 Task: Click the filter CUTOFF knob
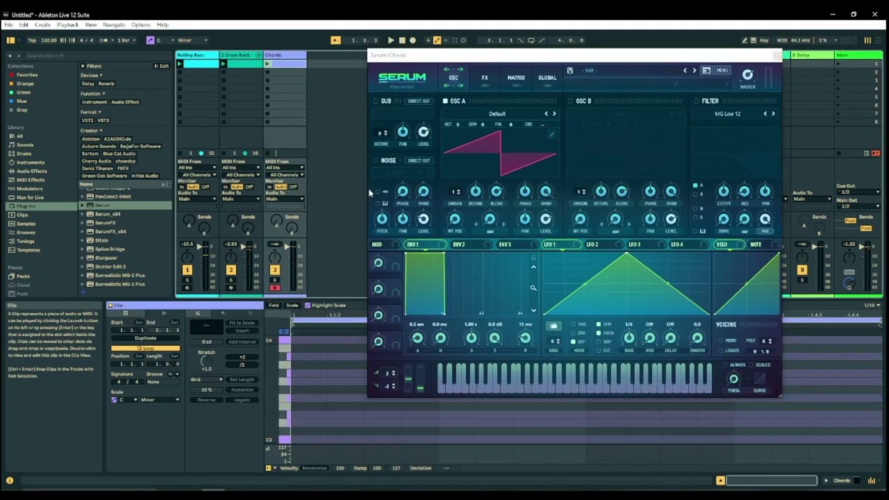[723, 192]
